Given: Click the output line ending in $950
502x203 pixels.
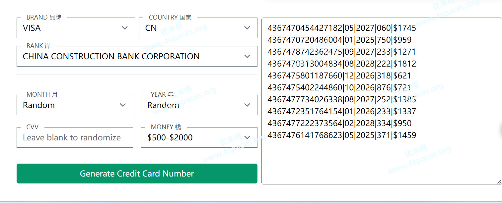Looking at the screenshot, I should click(339, 124).
